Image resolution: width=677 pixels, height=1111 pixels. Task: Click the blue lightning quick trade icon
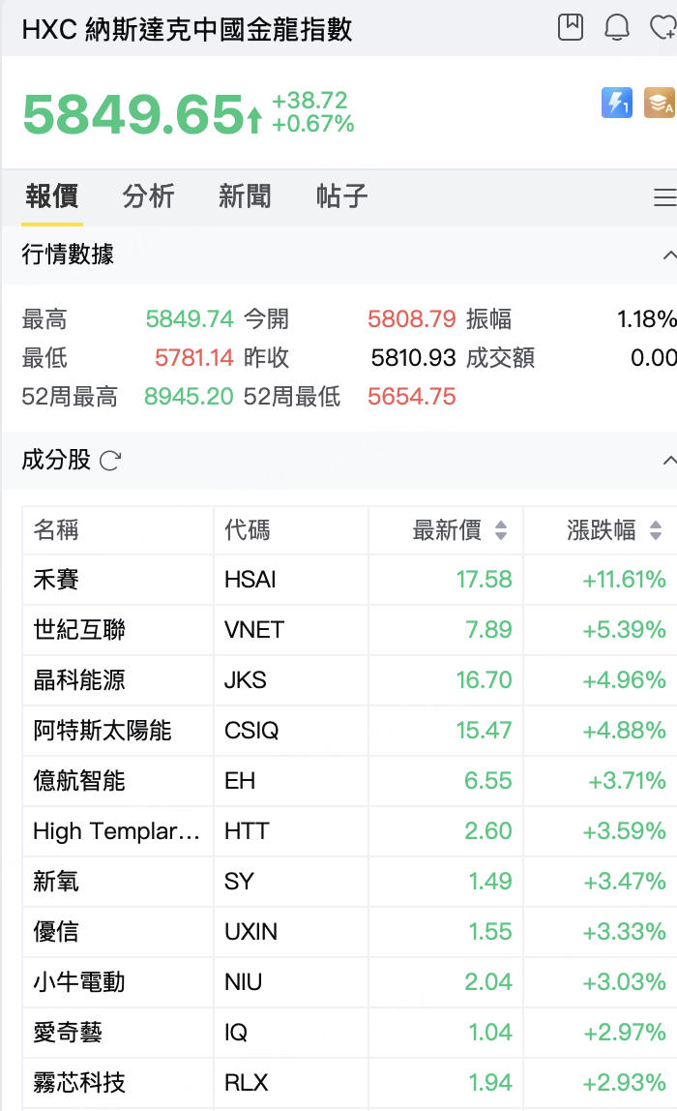click(617, 103)
